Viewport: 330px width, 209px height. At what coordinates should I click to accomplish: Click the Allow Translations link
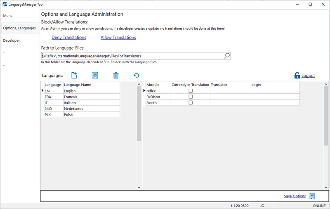point(118,37)
